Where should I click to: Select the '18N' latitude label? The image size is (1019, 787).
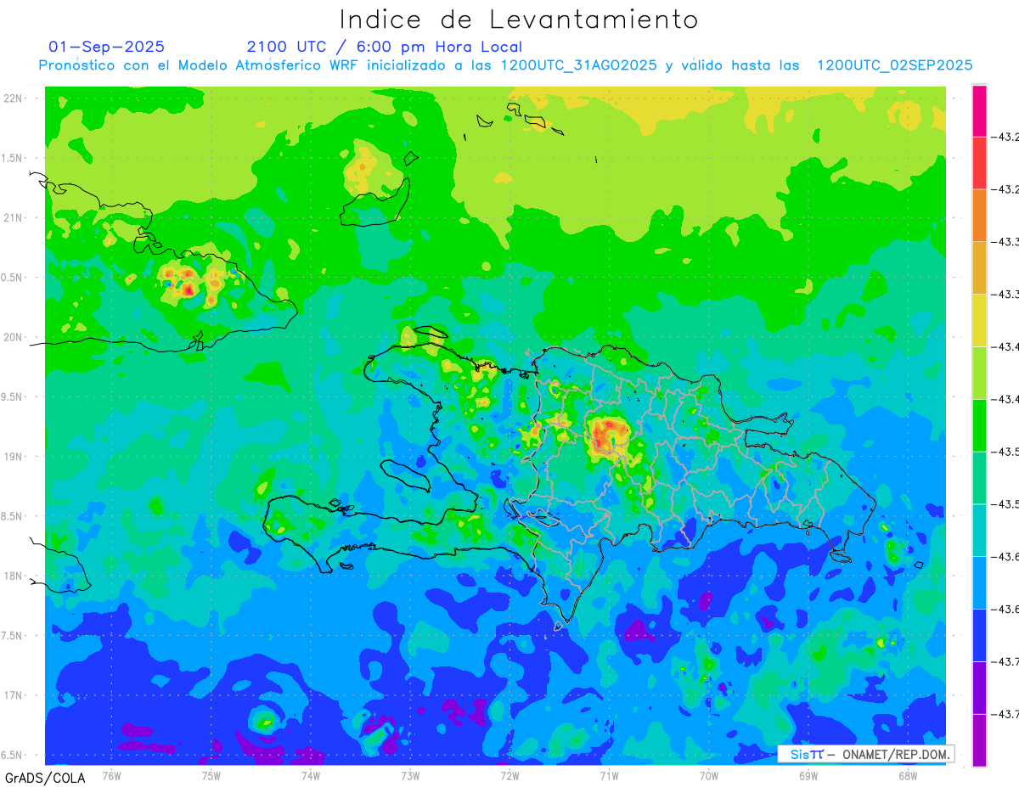13,576
